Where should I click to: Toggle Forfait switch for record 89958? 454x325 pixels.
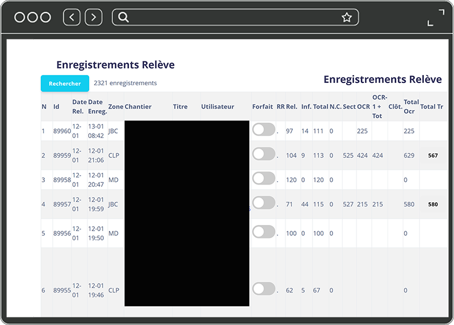[x=263, y=178]
